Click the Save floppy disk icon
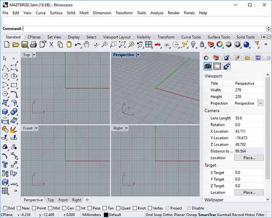 click(x=25, y=45)
